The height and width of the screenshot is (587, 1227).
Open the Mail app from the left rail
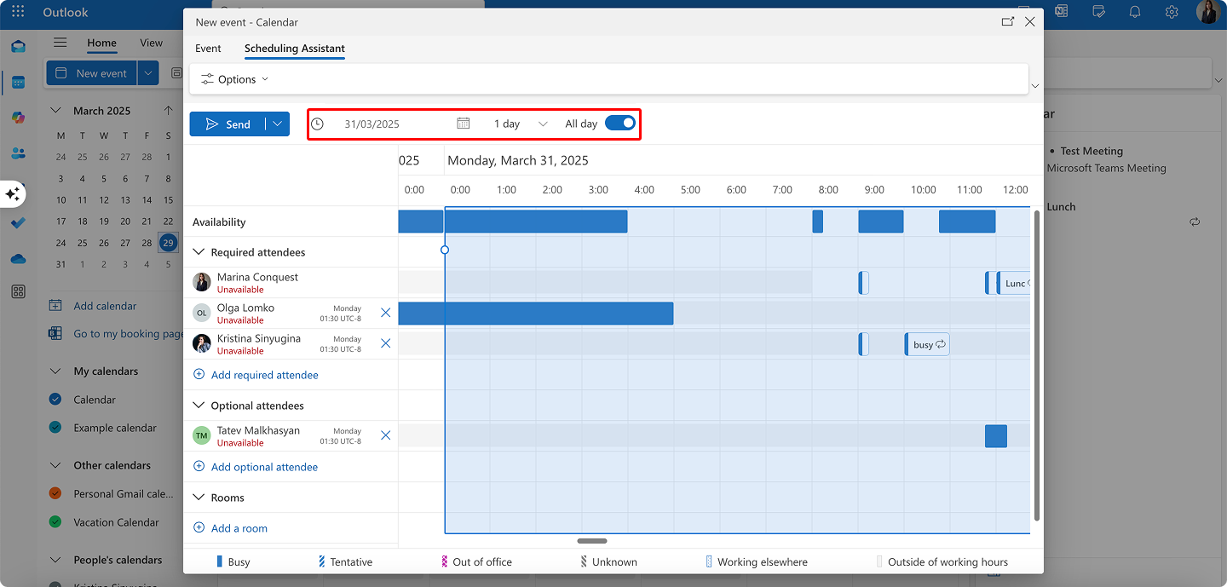pyautogui.click(x=17, y=47)
